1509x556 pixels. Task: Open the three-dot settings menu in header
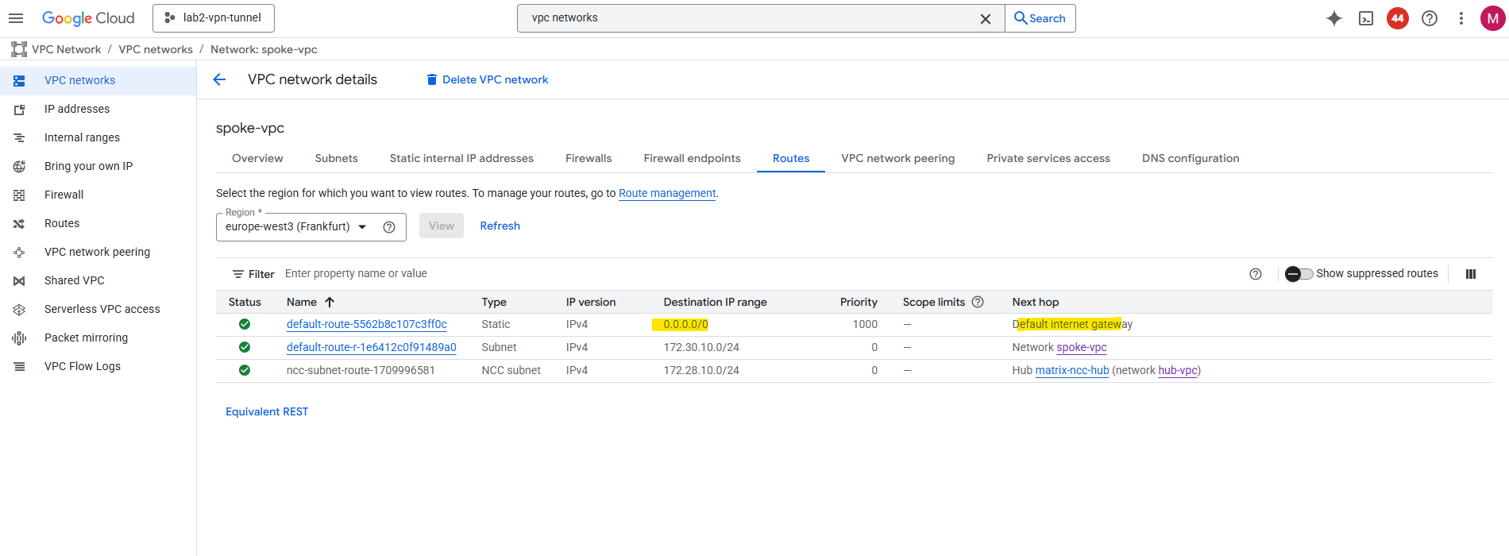(x=1461, y=18)
